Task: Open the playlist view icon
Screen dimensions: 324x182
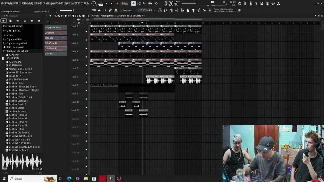Action: coord(160,10)
